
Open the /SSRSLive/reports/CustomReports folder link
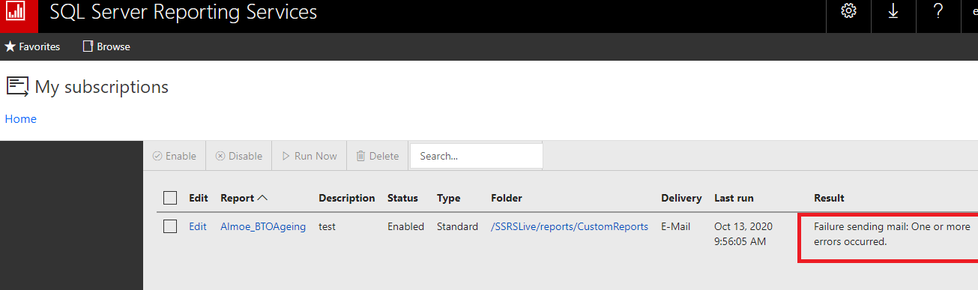(570, 226)
